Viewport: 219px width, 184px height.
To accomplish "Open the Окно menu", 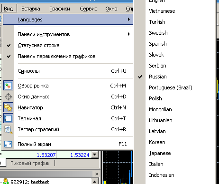I will [x=111, y=9].
